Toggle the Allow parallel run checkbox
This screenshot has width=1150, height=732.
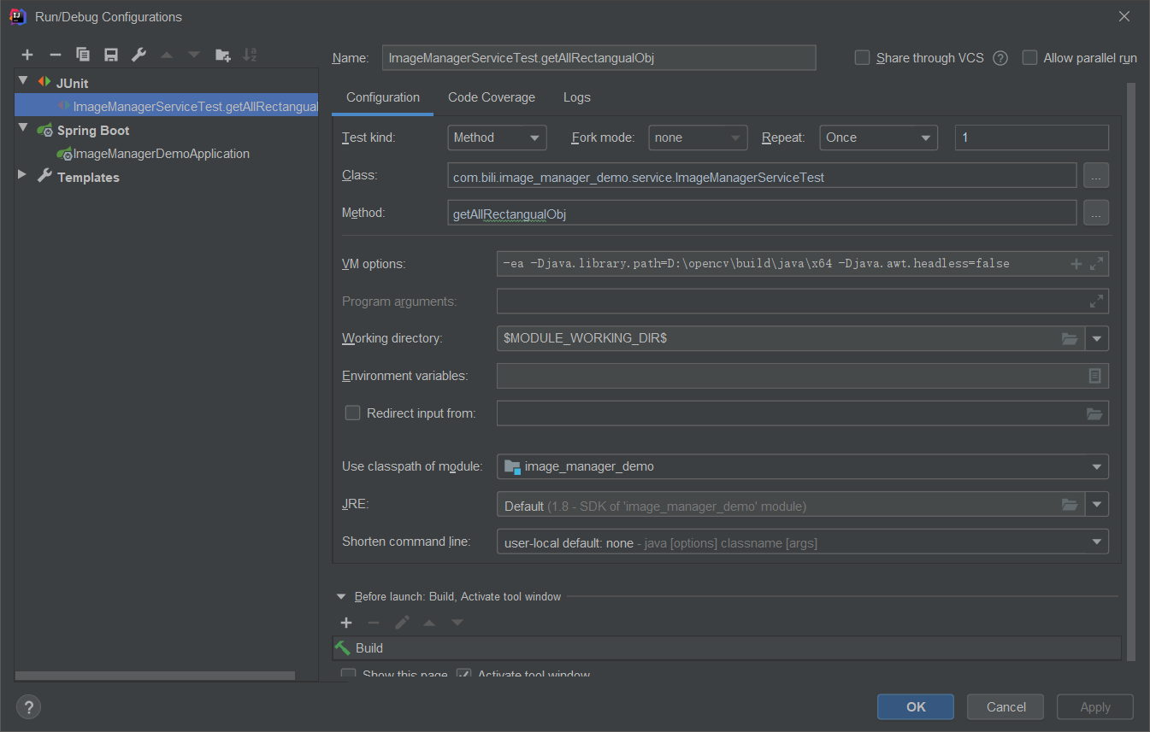click(1030, 58)
